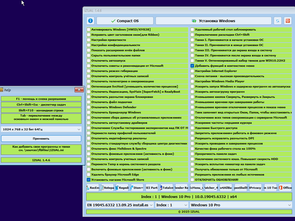Open the Privacy tool button in toolbar
This screenshot has width=295, height=221.
pos(256,188)
